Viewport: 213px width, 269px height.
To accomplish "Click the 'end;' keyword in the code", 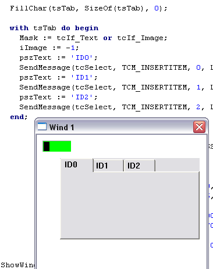I will pos(19,117).
